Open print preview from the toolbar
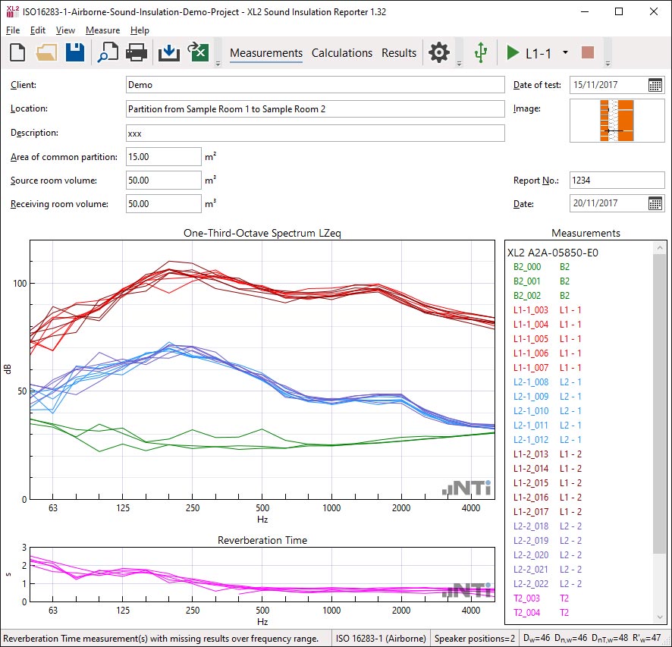The height and width of the screenshot is (647, 672). [x=107, y=52]
